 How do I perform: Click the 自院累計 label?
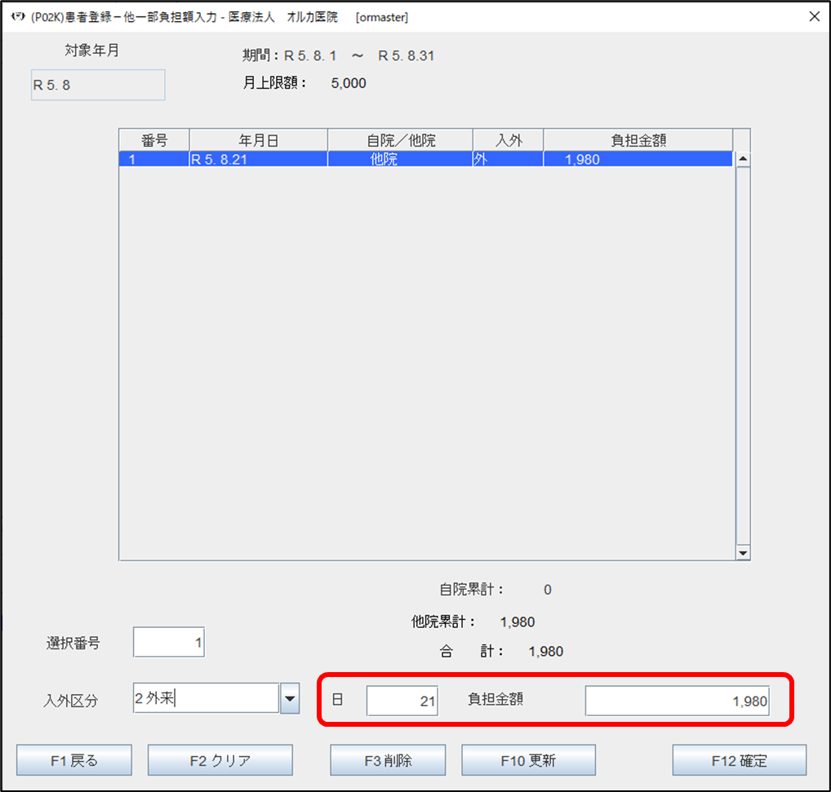pos(471,589)
